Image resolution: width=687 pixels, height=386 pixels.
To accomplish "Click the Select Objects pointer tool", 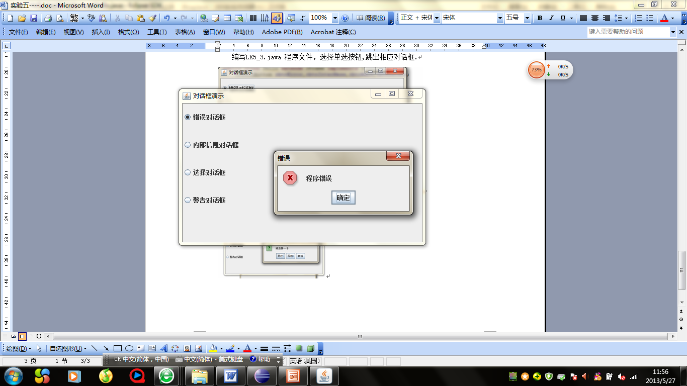I will [39, 348].
